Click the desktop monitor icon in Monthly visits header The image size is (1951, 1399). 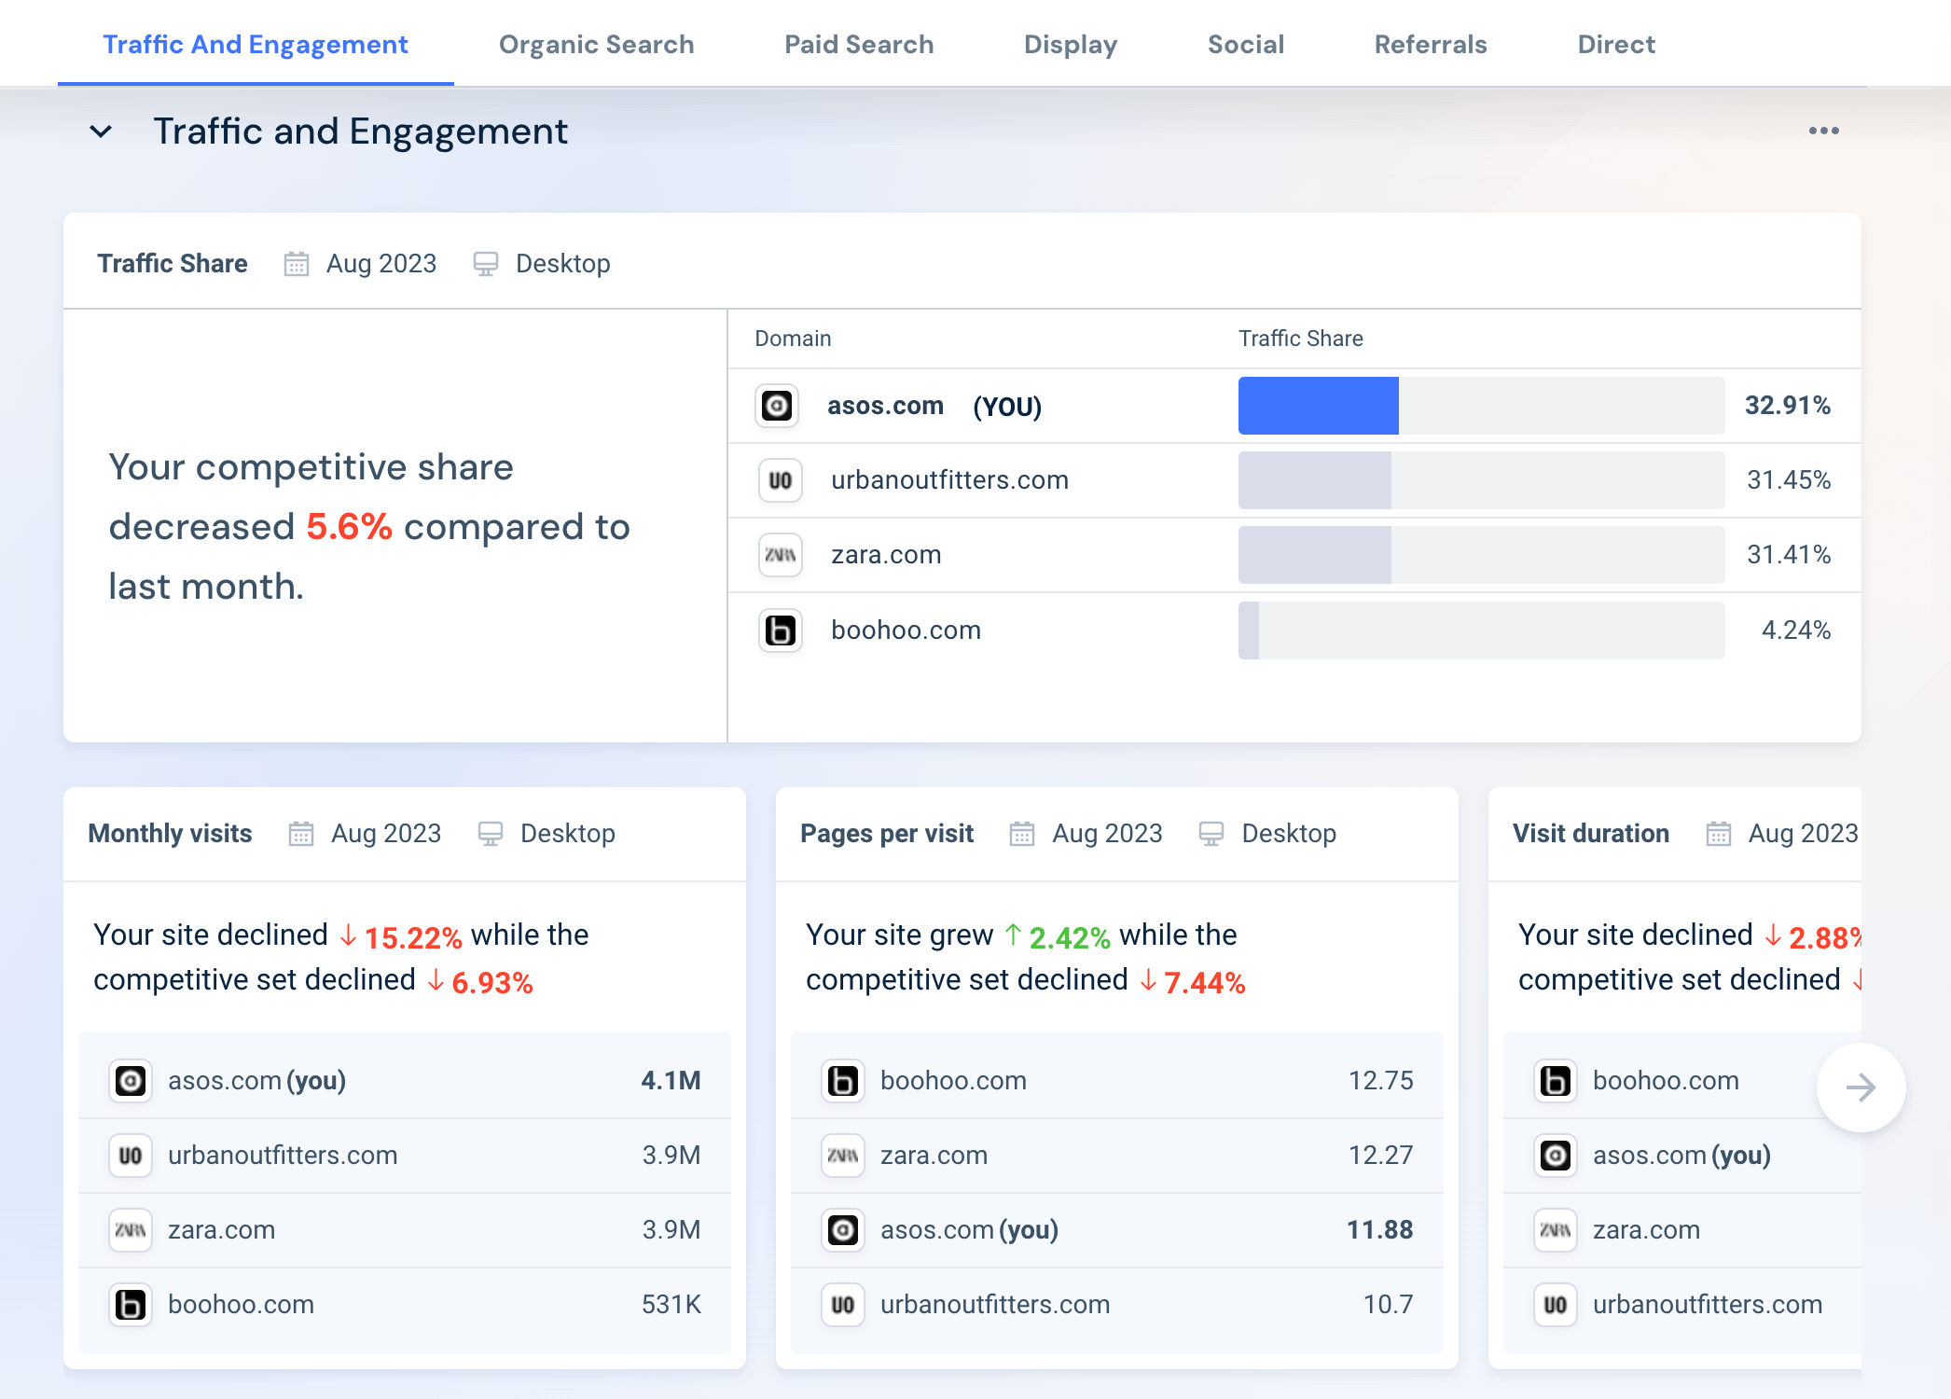491,833
